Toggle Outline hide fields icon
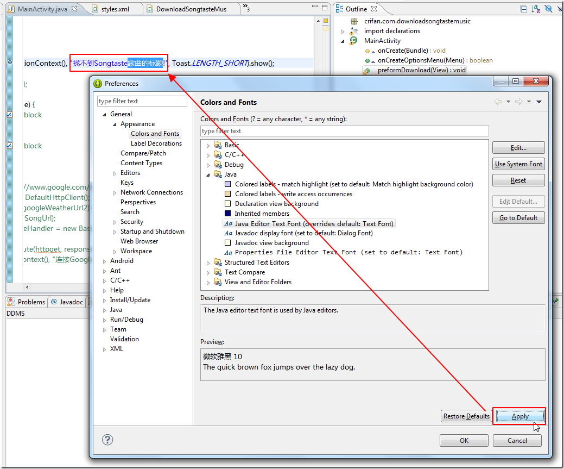This screenshot has height=469, width=564. click(x=549, y=9)
